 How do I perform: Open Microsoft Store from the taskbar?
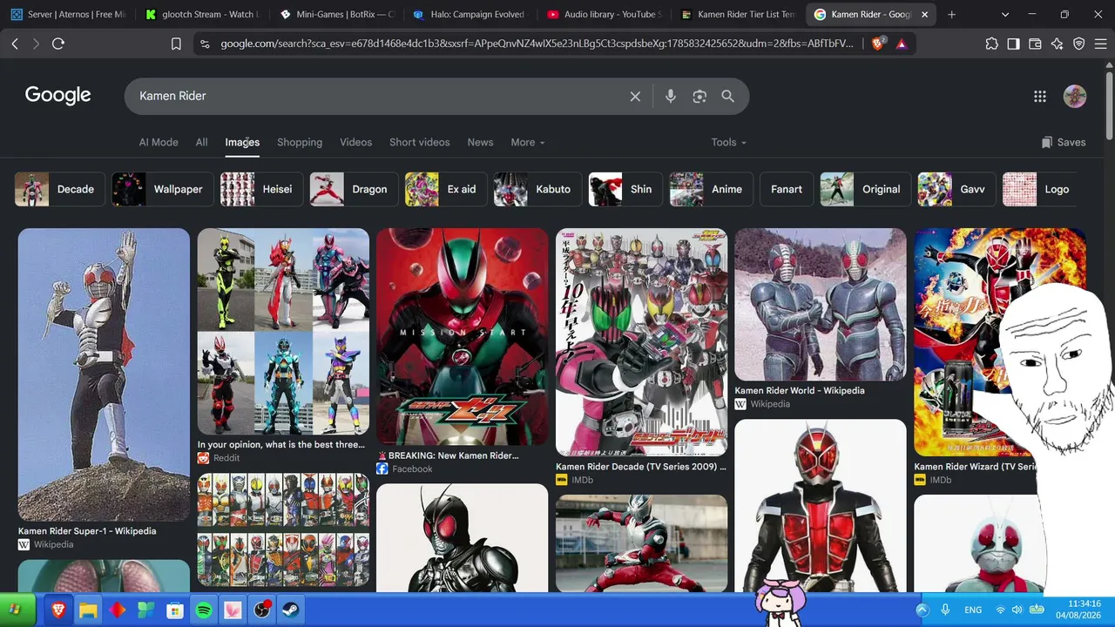pos(175,610)
